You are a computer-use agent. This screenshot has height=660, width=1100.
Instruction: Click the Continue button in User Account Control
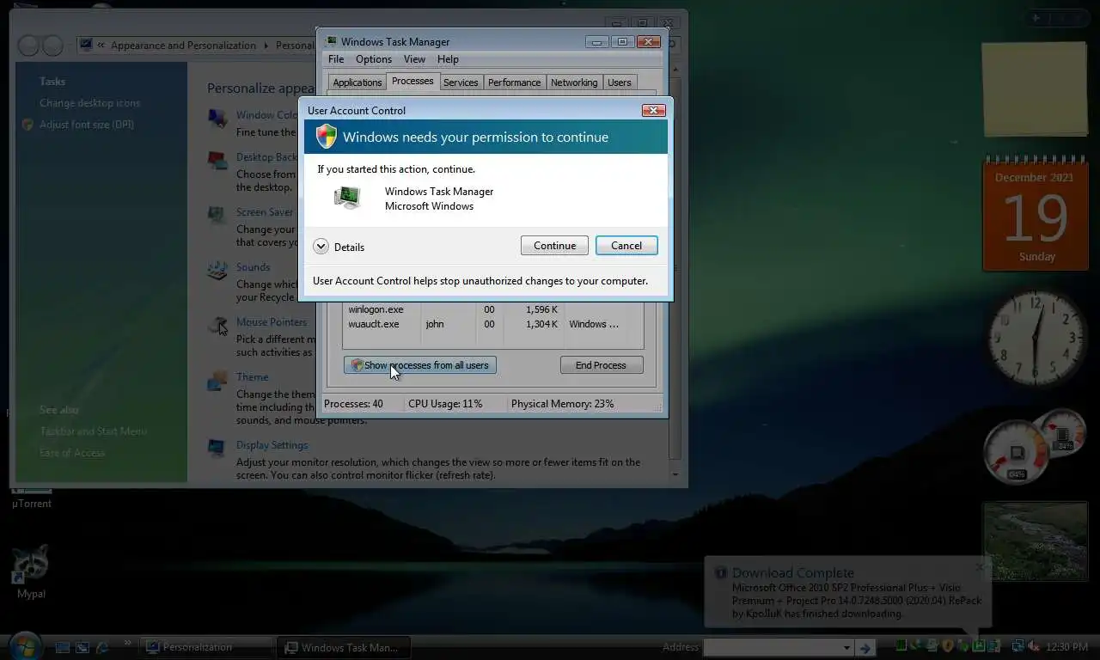pyautogui.click(x=554, y=246)
